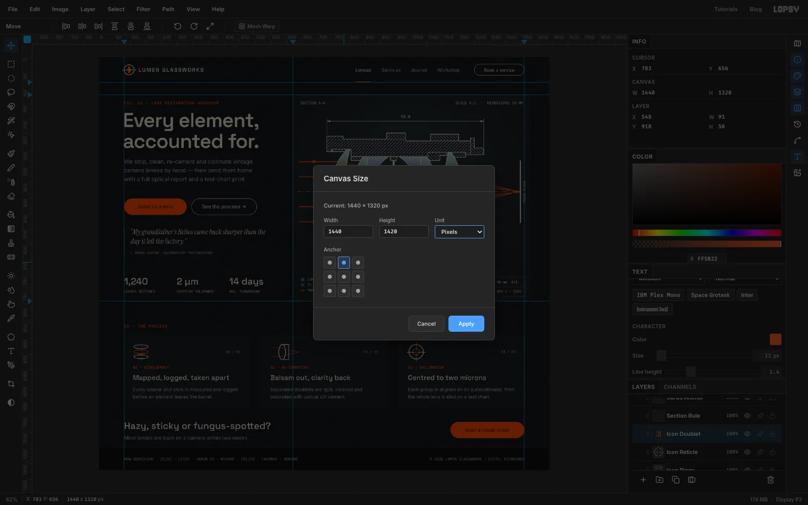Open the Filter menu

tap(143, 9)
